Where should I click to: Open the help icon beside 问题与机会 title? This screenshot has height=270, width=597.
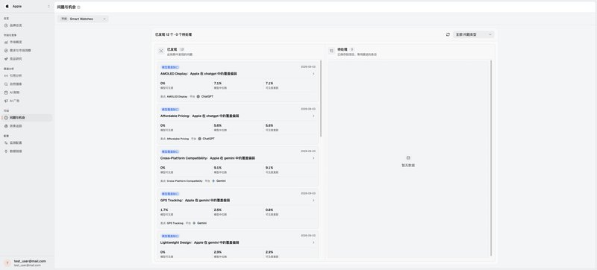[78, 7]
